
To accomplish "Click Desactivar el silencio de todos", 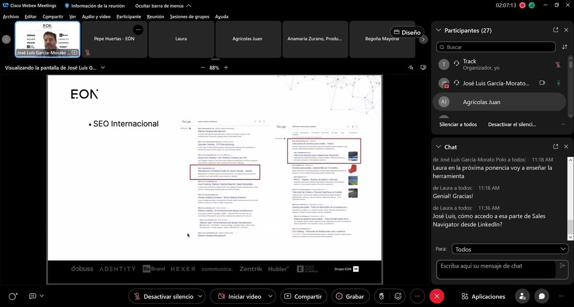I will tap(512, 124).
